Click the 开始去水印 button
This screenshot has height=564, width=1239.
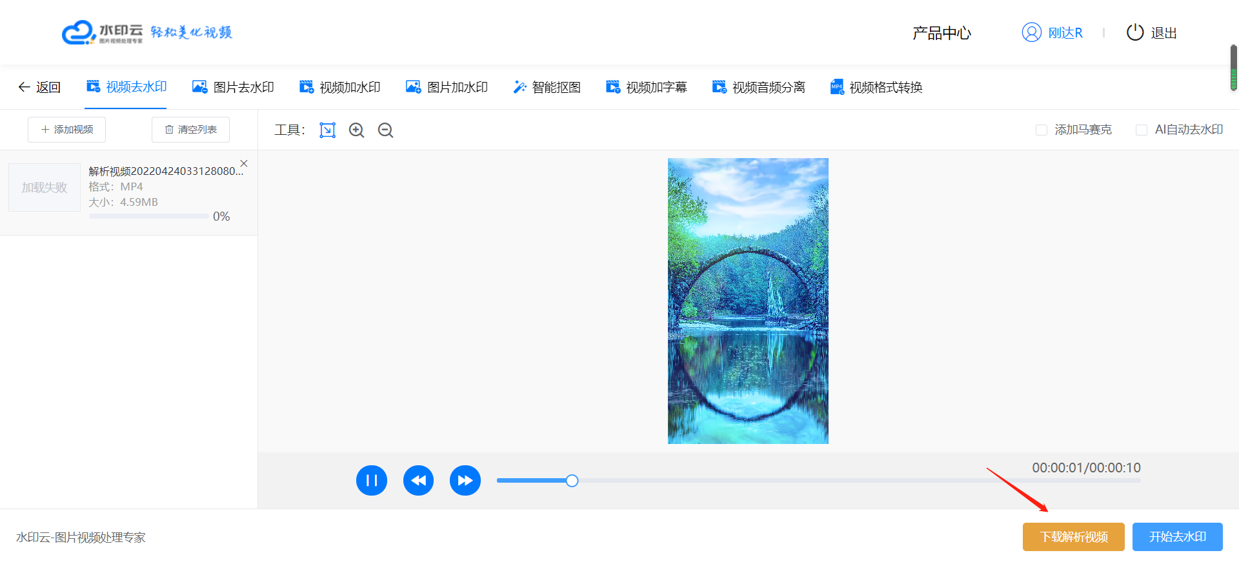pyautogui.click(x=1178, y=537)
